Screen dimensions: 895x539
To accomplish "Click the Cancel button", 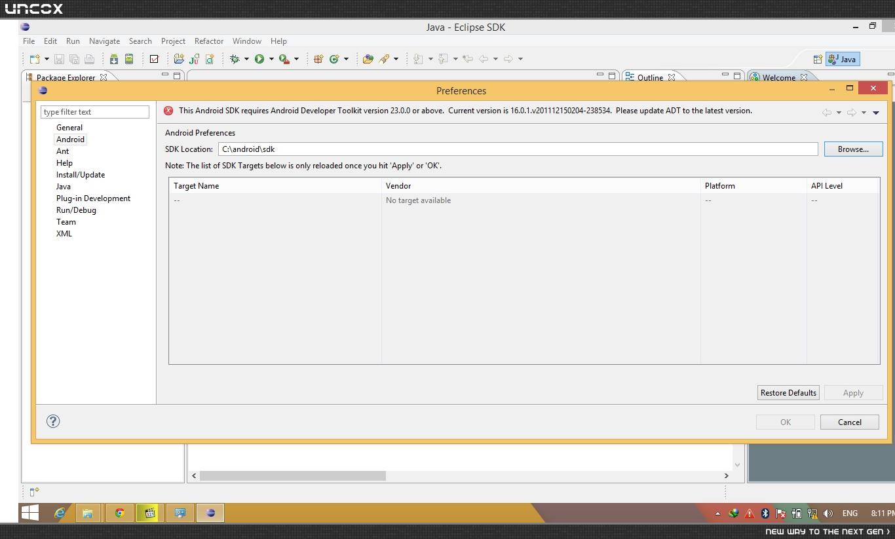I will tap(850, 422).
